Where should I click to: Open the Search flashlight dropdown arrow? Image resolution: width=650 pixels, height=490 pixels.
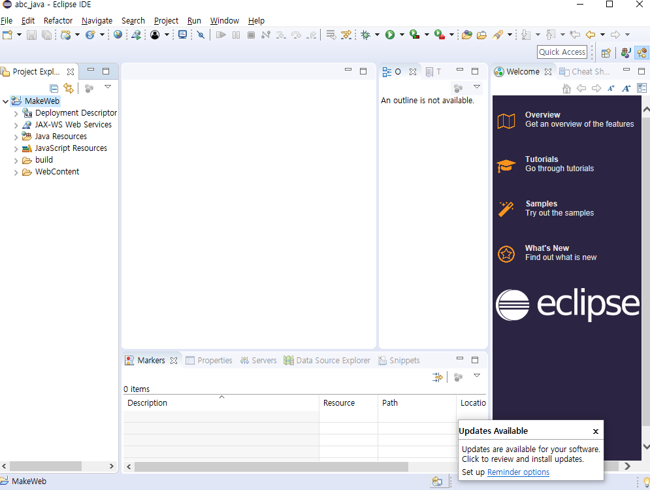coord(510,35)
